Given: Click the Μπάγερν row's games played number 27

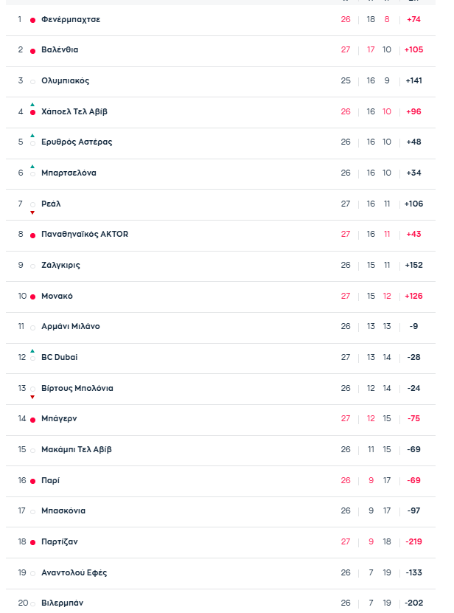Looking at the screenshot, I should [346, 418].
